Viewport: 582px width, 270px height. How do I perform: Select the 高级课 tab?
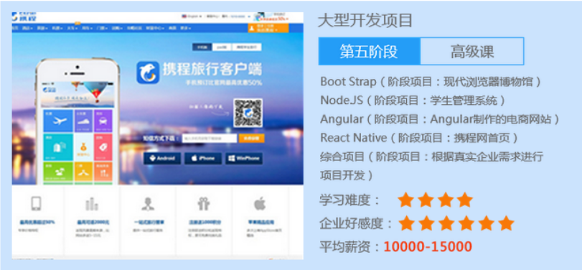coord(472,51)
